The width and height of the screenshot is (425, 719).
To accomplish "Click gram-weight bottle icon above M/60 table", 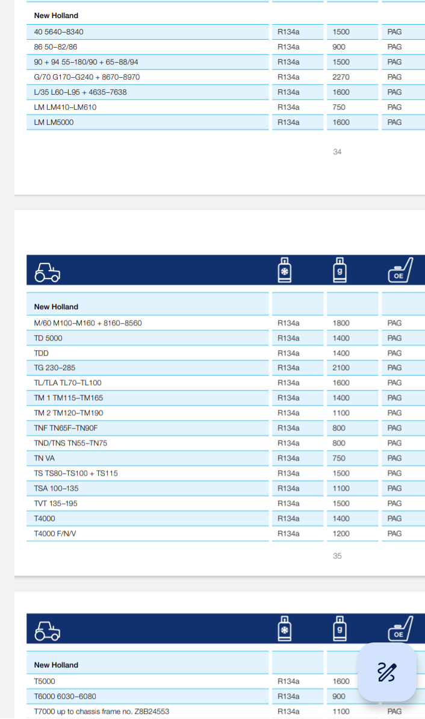I will 340,270.
